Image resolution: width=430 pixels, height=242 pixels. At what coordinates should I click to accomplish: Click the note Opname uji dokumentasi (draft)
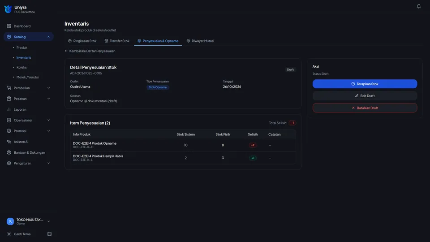pyautogui.click(x=94, y=101)
